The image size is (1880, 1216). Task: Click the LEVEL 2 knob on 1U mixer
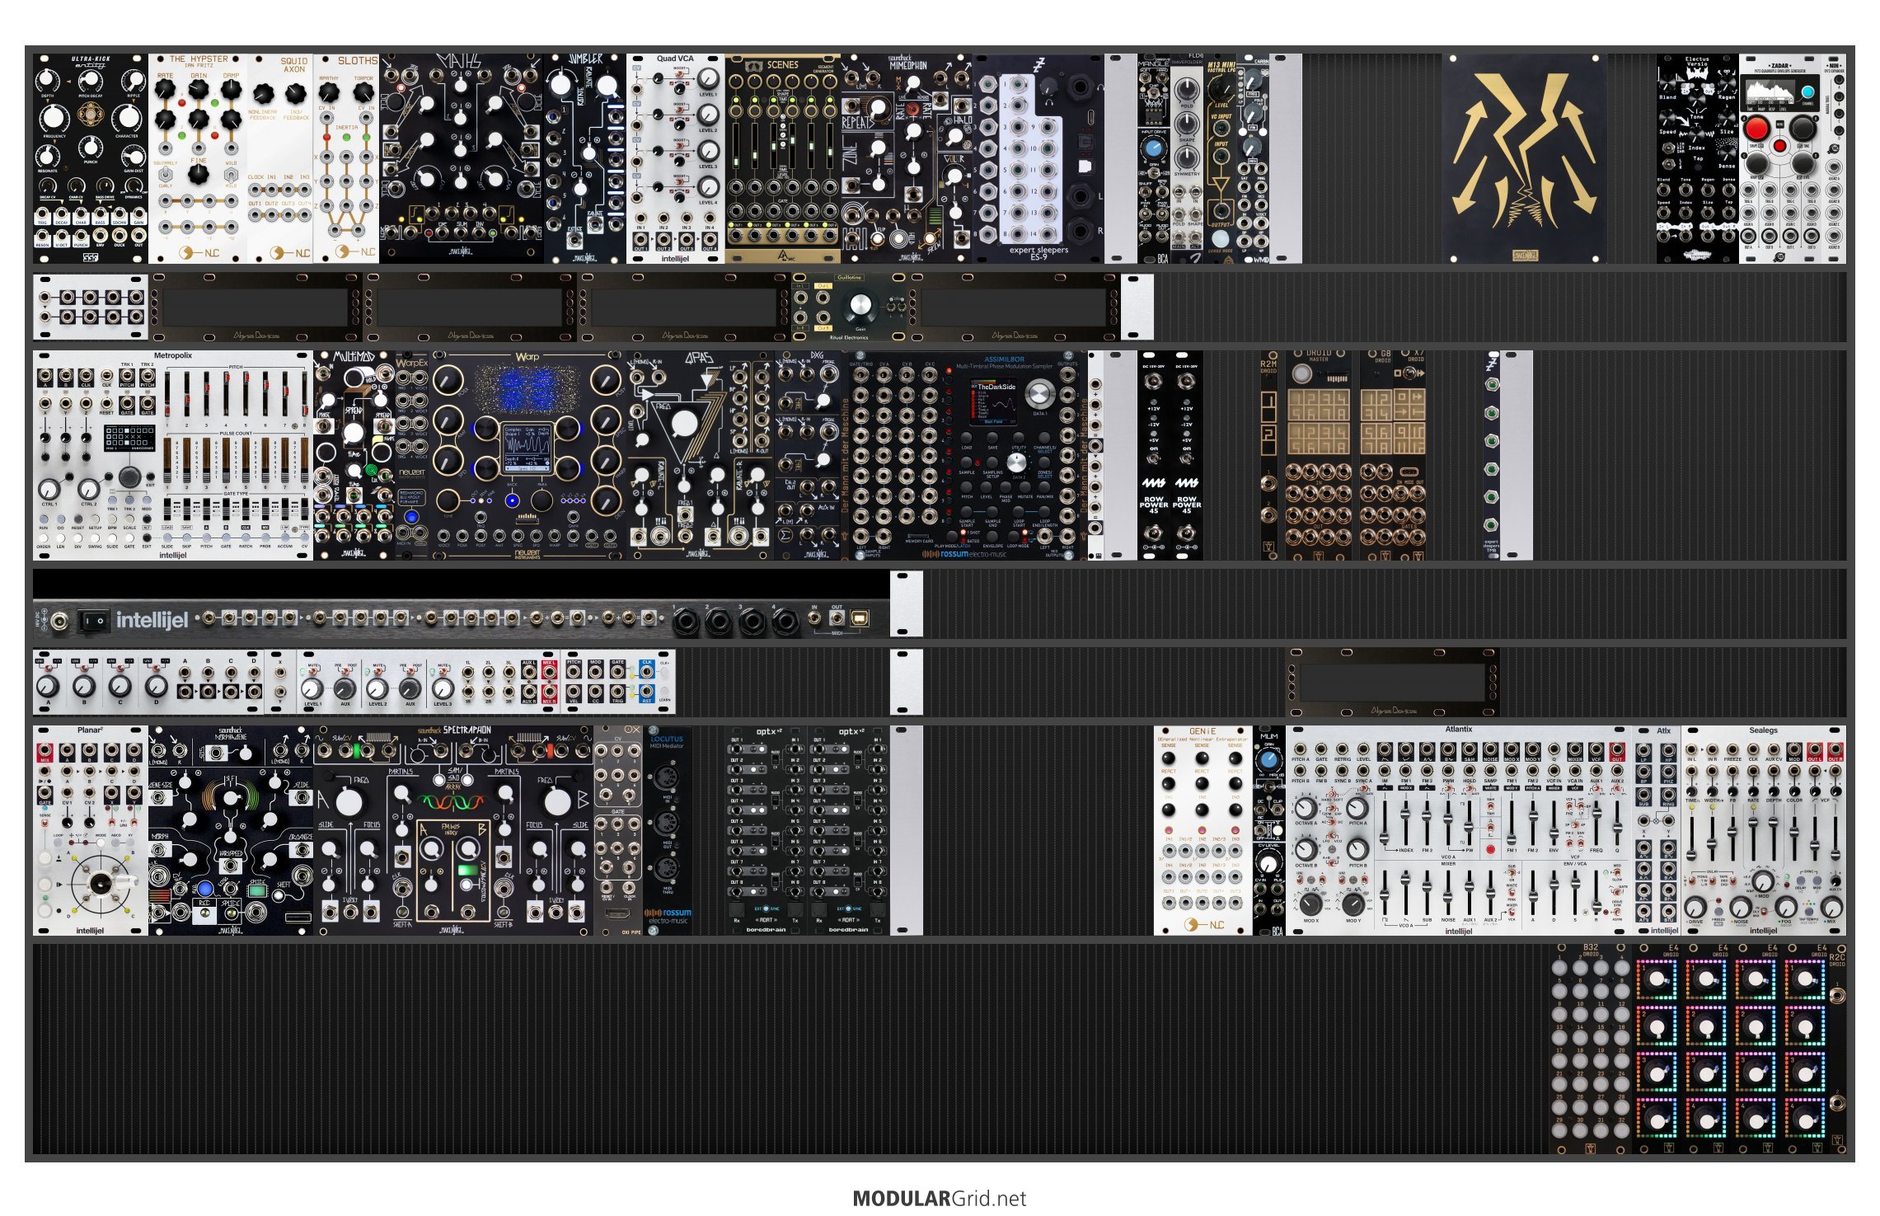[x=377, y=688]
